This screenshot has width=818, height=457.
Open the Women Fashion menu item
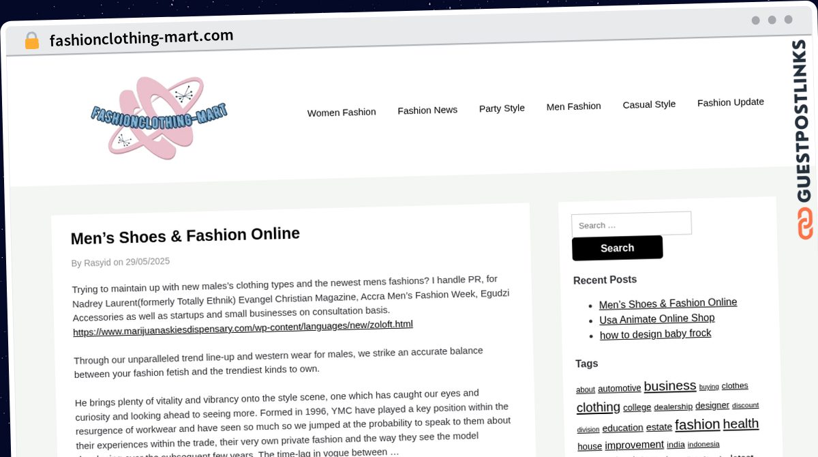click(x=342, y=113)
